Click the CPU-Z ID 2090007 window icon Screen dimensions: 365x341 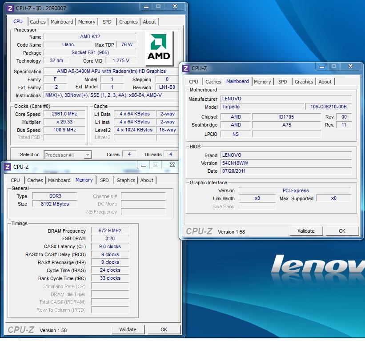point(10,8)
